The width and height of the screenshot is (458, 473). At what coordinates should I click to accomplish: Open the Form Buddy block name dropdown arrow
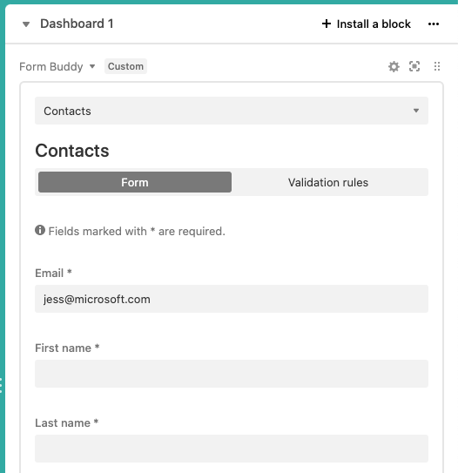[92, 66]
